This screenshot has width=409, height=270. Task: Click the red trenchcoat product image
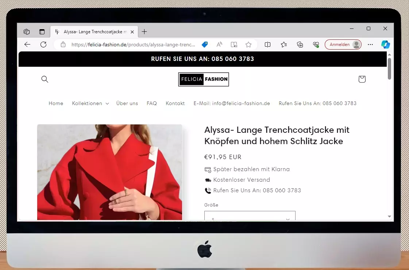109,172
